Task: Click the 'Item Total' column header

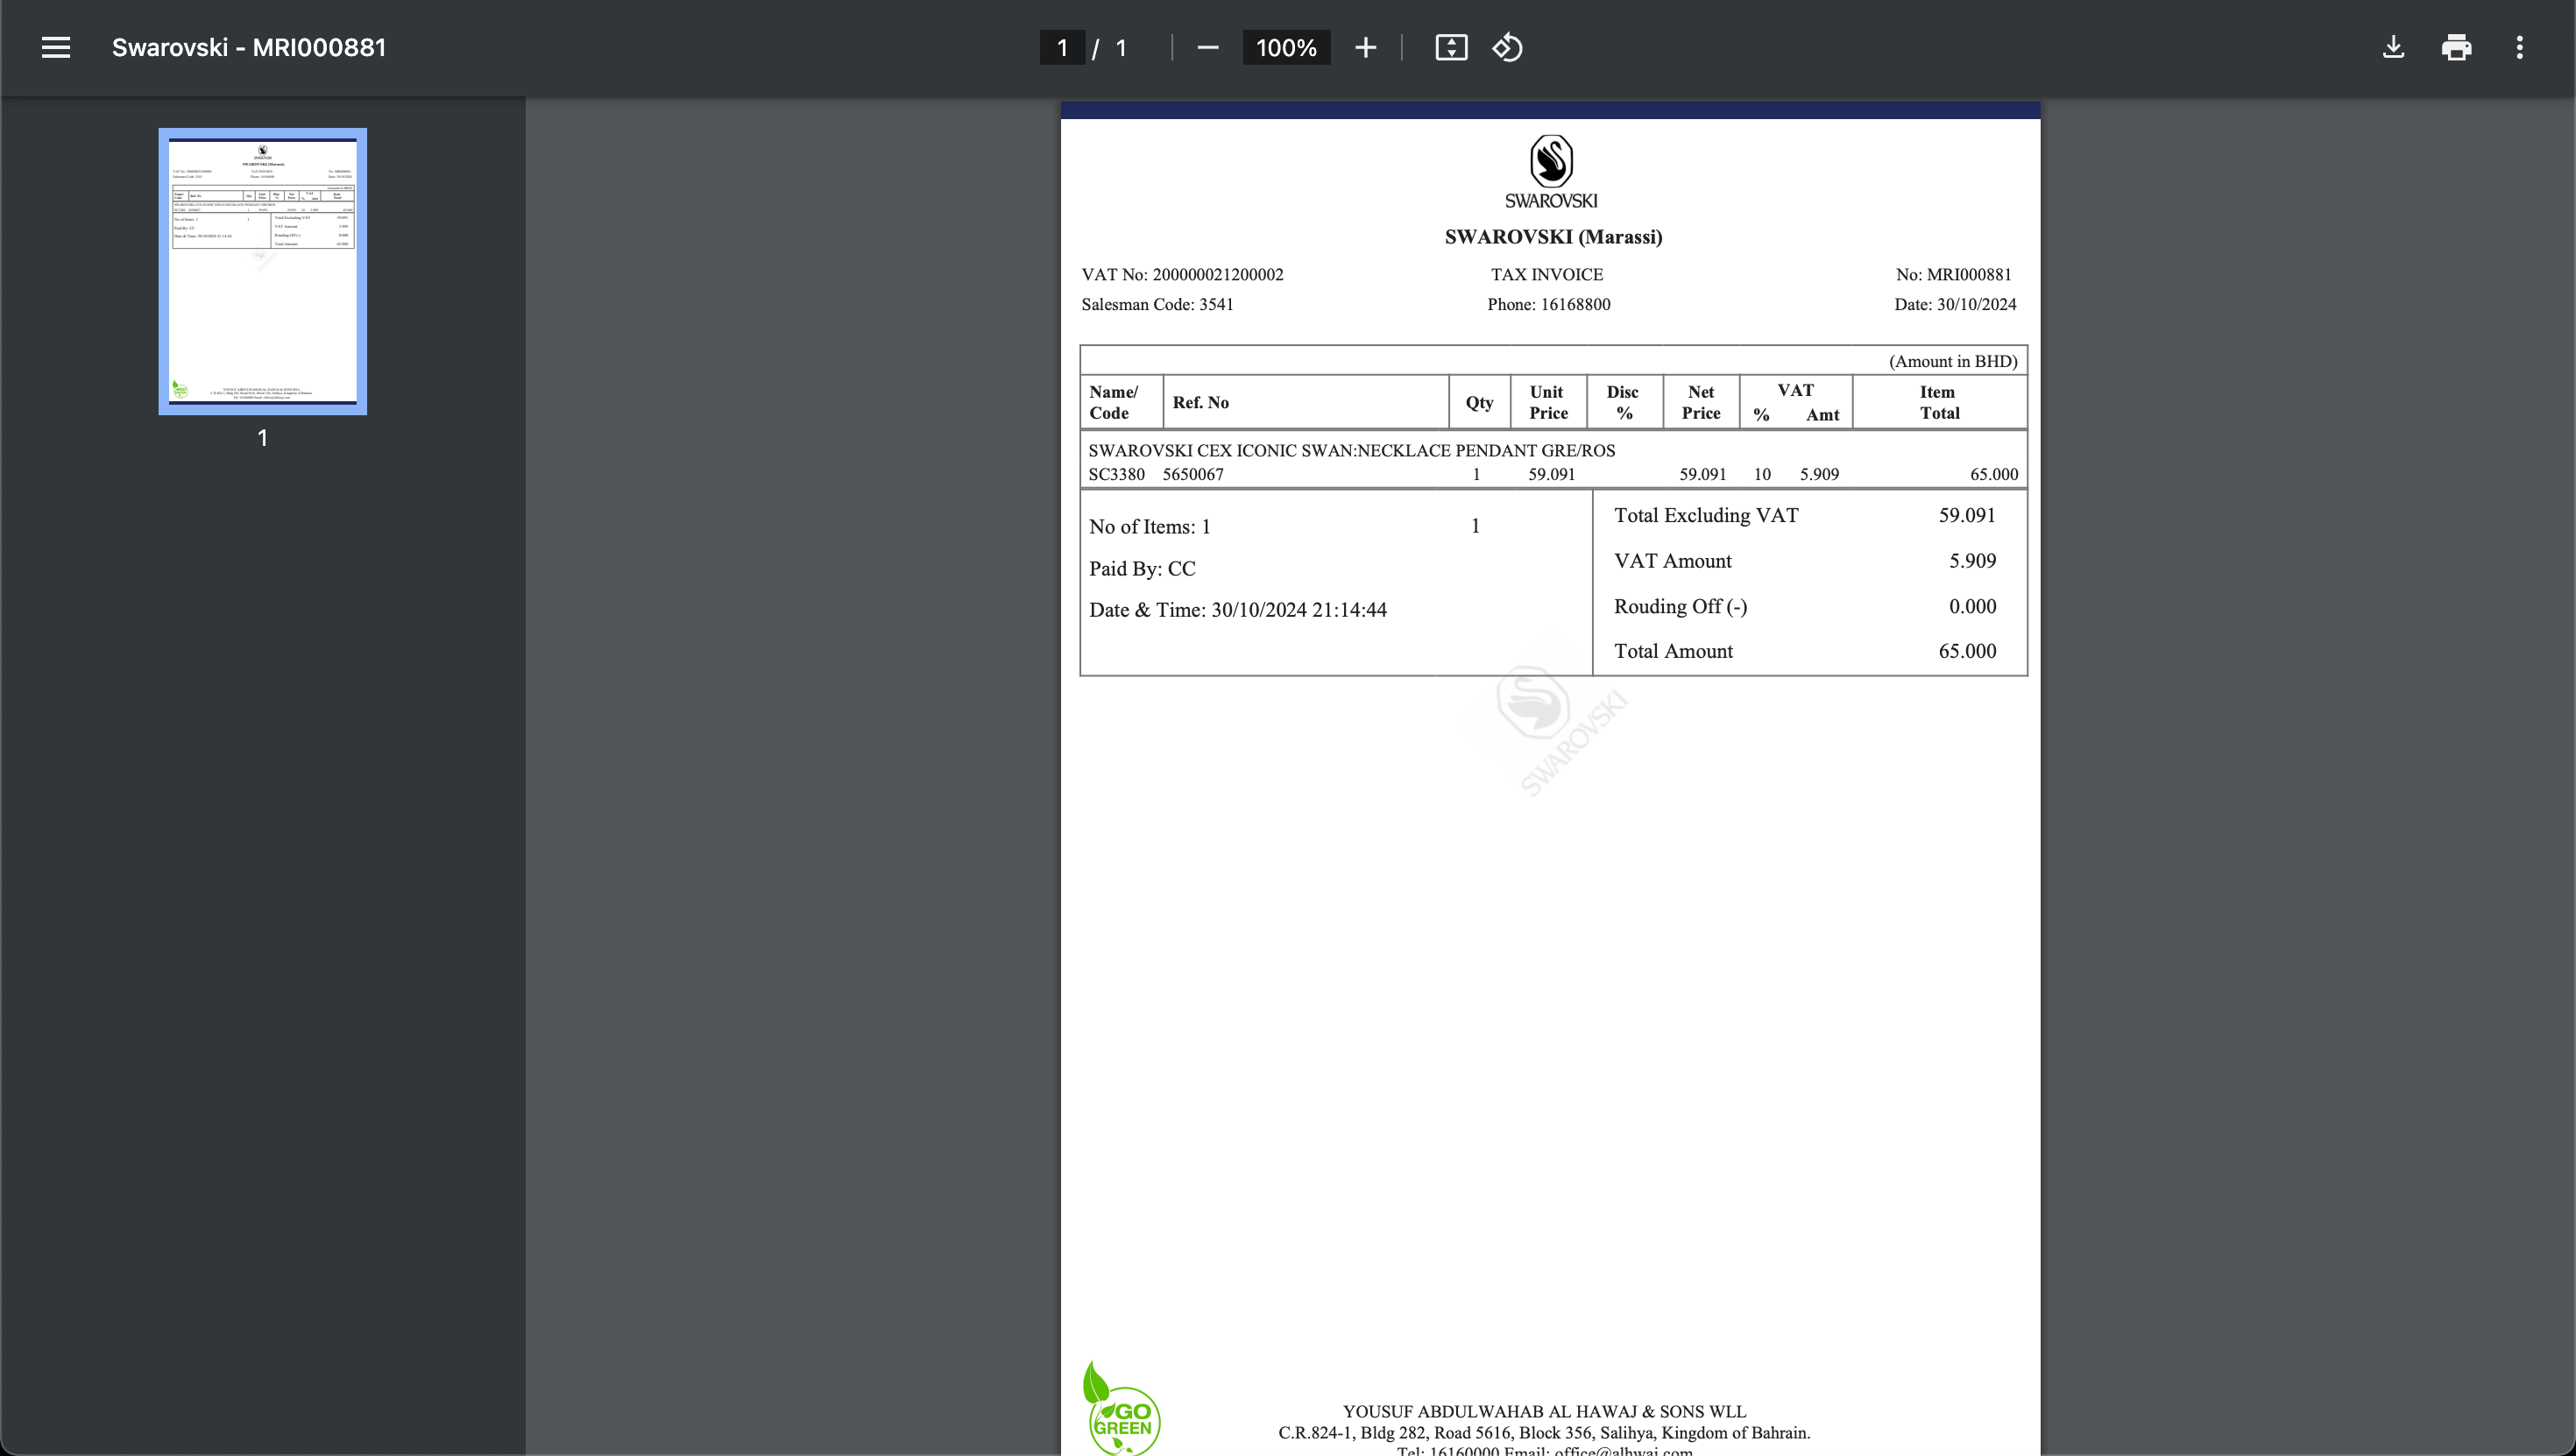Action: pyautogui.click(x=1939, y=402)
